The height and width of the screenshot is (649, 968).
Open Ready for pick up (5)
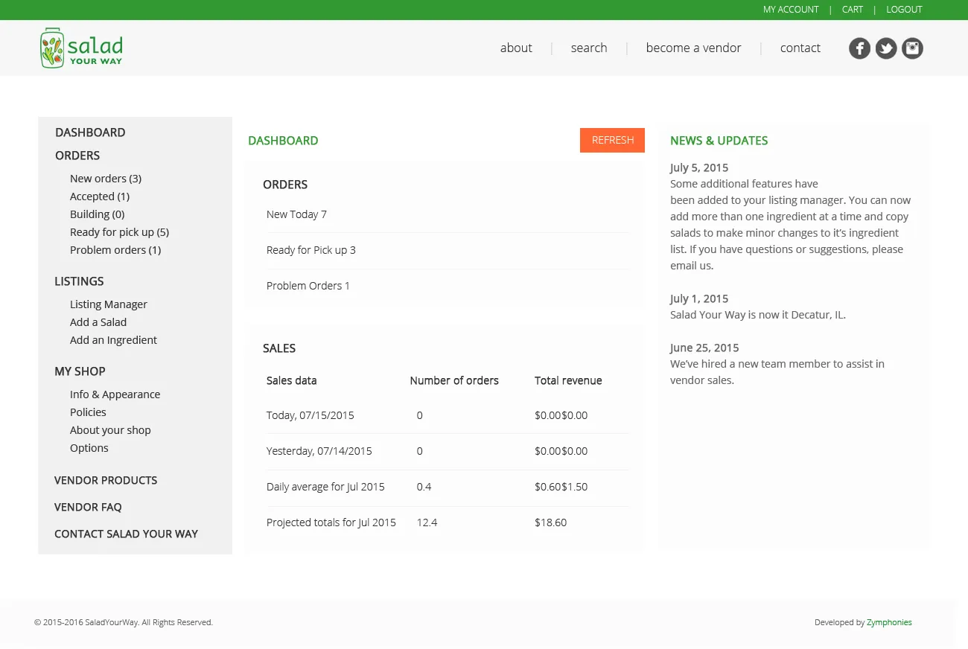coord(119,232)
